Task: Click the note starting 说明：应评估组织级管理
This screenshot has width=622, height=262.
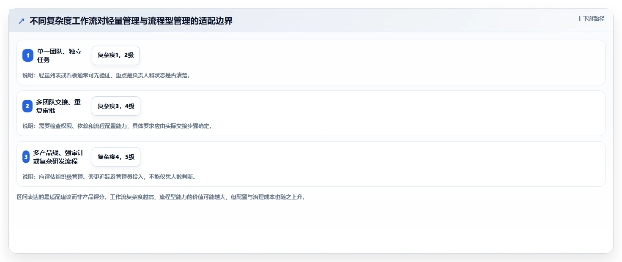Action: click(x=109, y=177)
